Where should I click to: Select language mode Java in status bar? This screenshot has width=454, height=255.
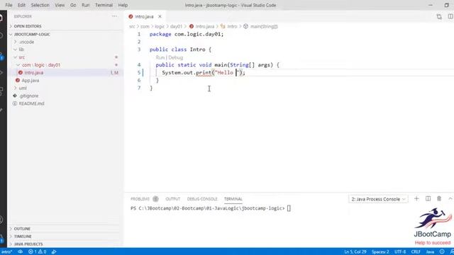pyautogui.click(x=430, y=251)
